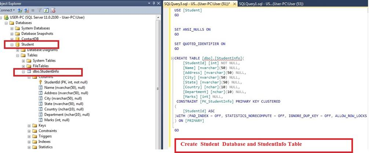This screenshot has height=153, width=369.
Task: Click the dbo.StudentInfo table icon
Action: tap(29, 72)
